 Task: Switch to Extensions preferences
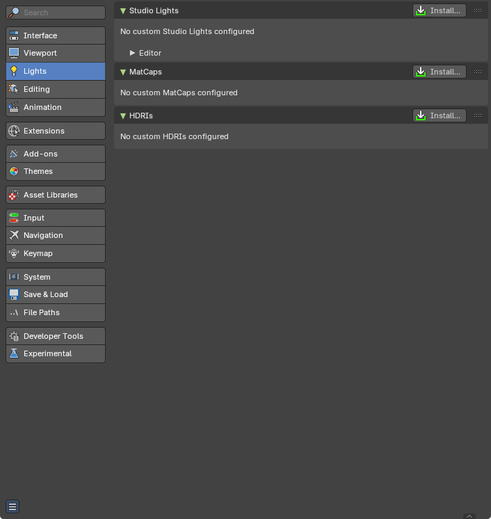56,131
